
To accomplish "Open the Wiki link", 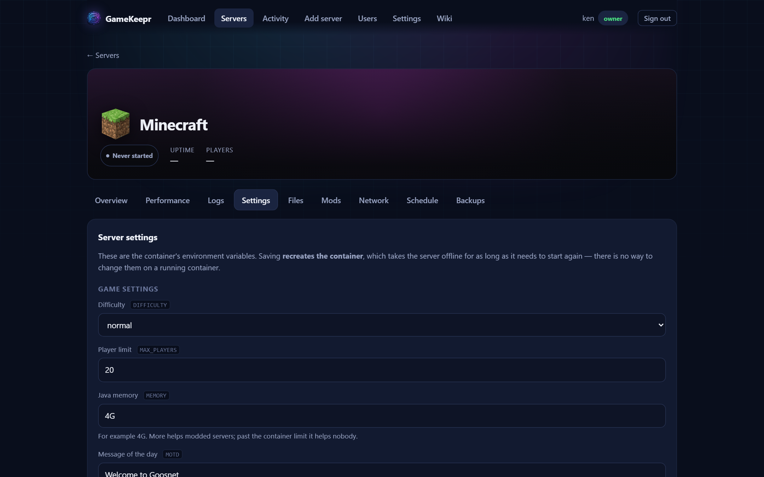I will (x=444, y=18).
